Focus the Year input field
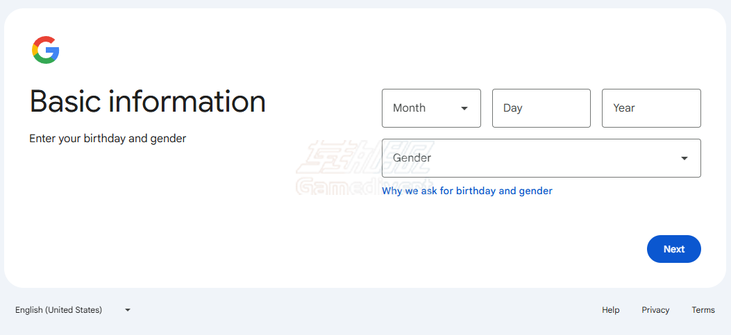The image size is (731, 335). pos(650,108)
